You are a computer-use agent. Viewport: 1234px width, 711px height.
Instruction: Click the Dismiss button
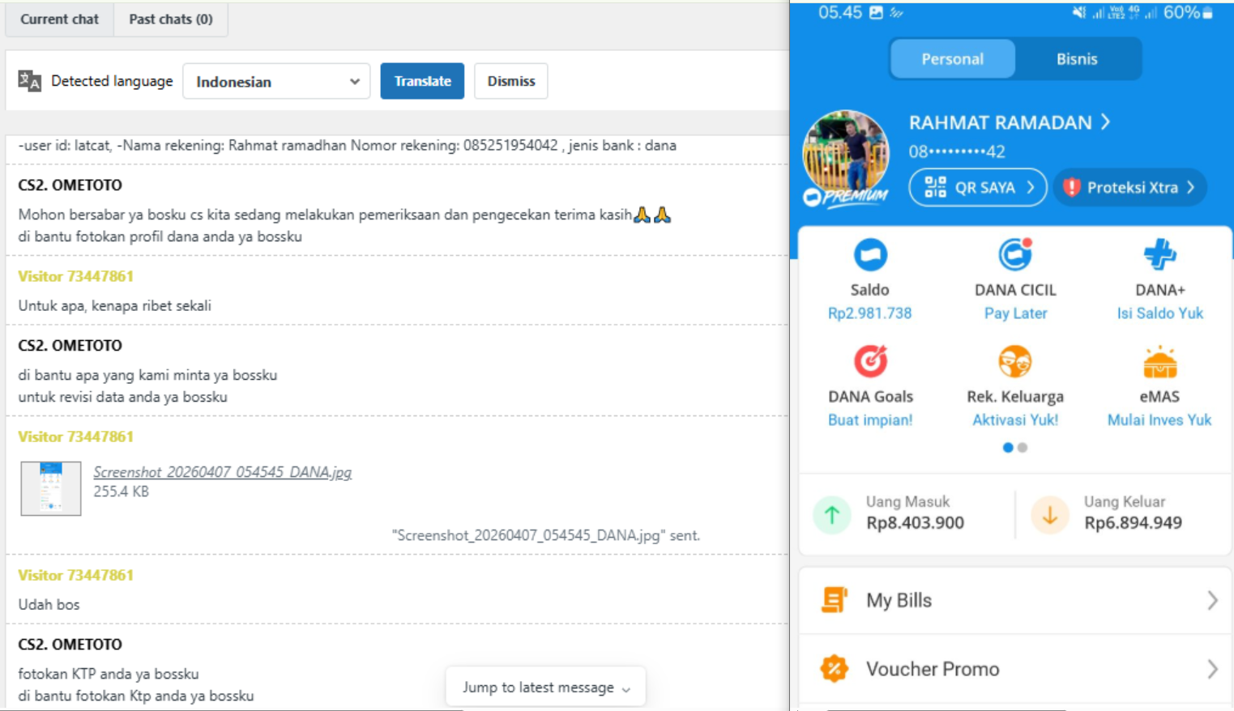point(511,81)
